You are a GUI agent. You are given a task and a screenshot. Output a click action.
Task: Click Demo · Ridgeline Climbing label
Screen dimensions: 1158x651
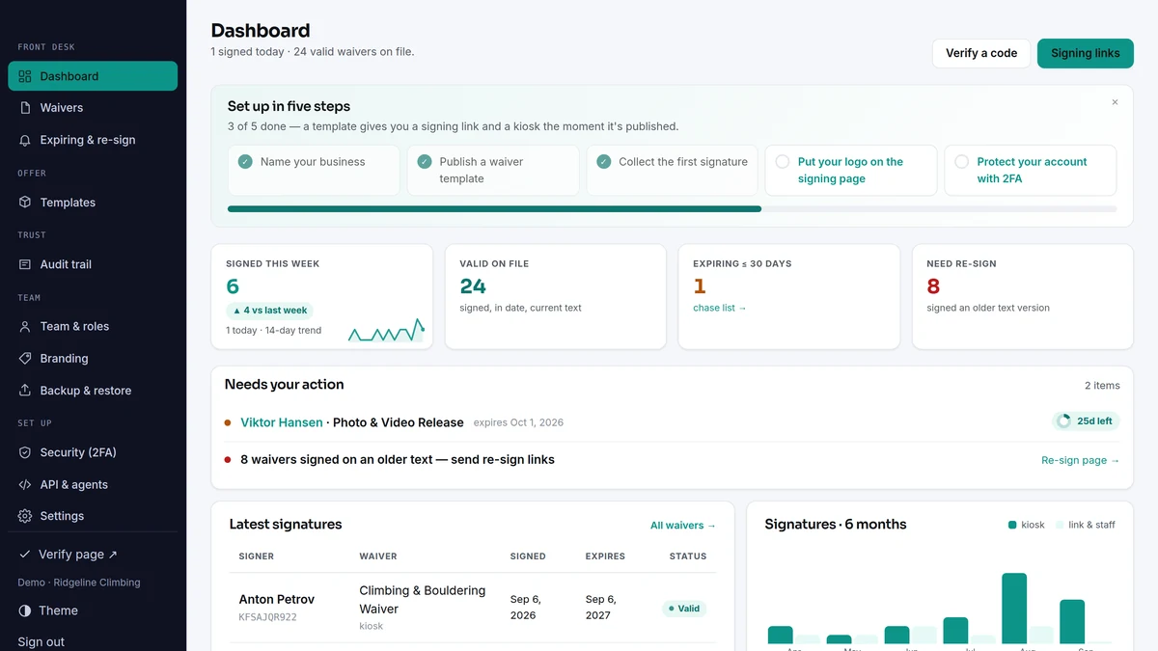79,583
